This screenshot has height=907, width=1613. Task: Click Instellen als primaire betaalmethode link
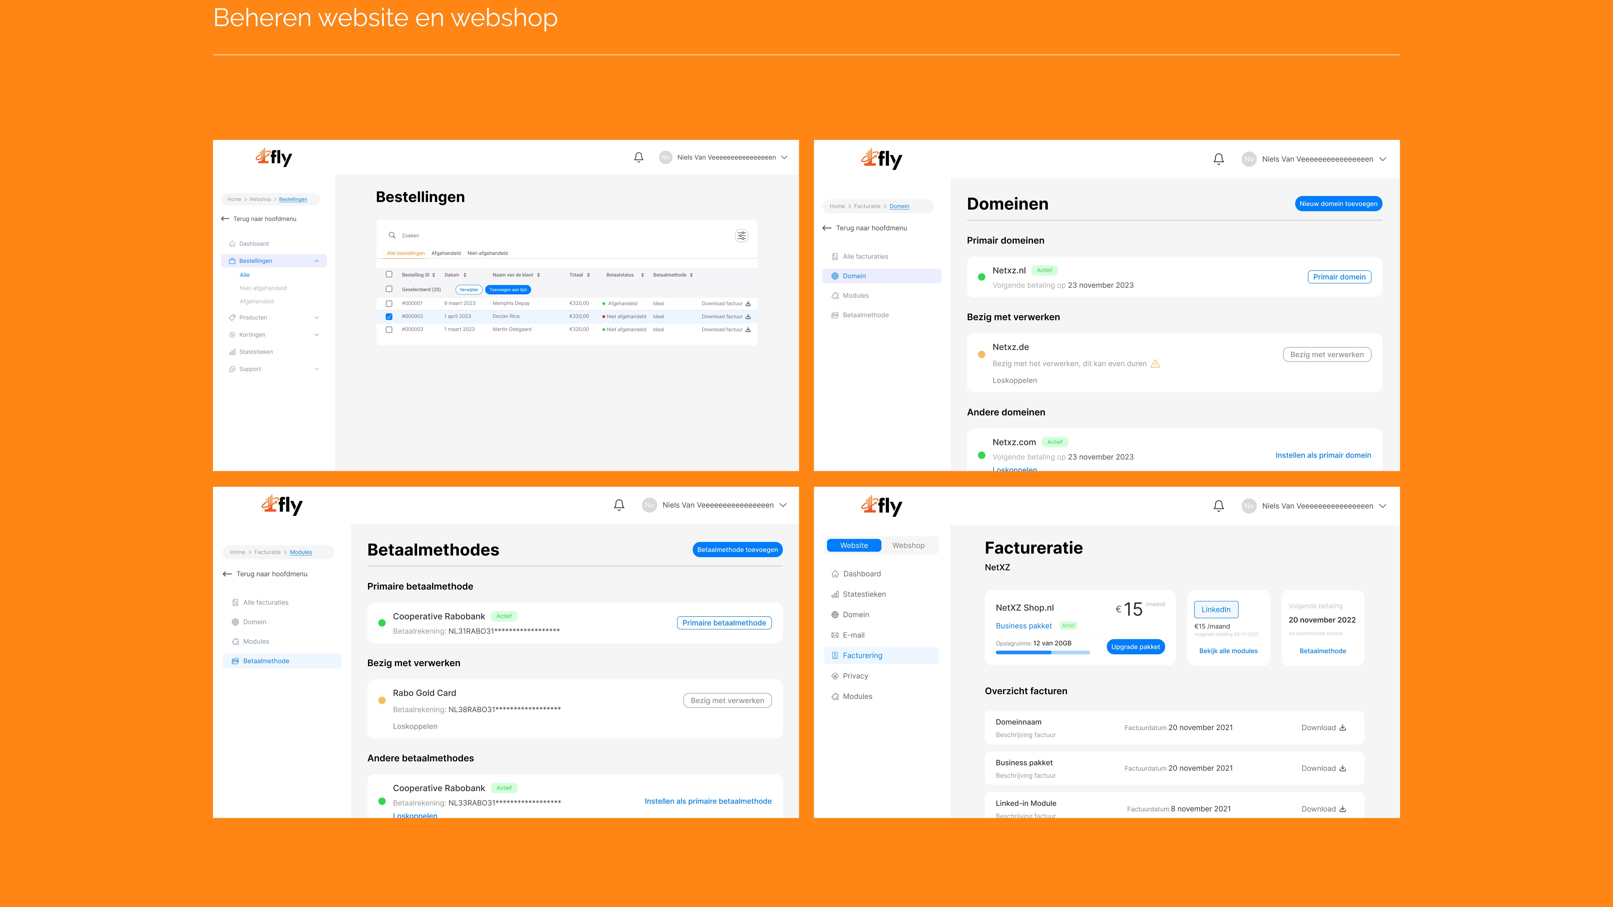tap(708, 801)
